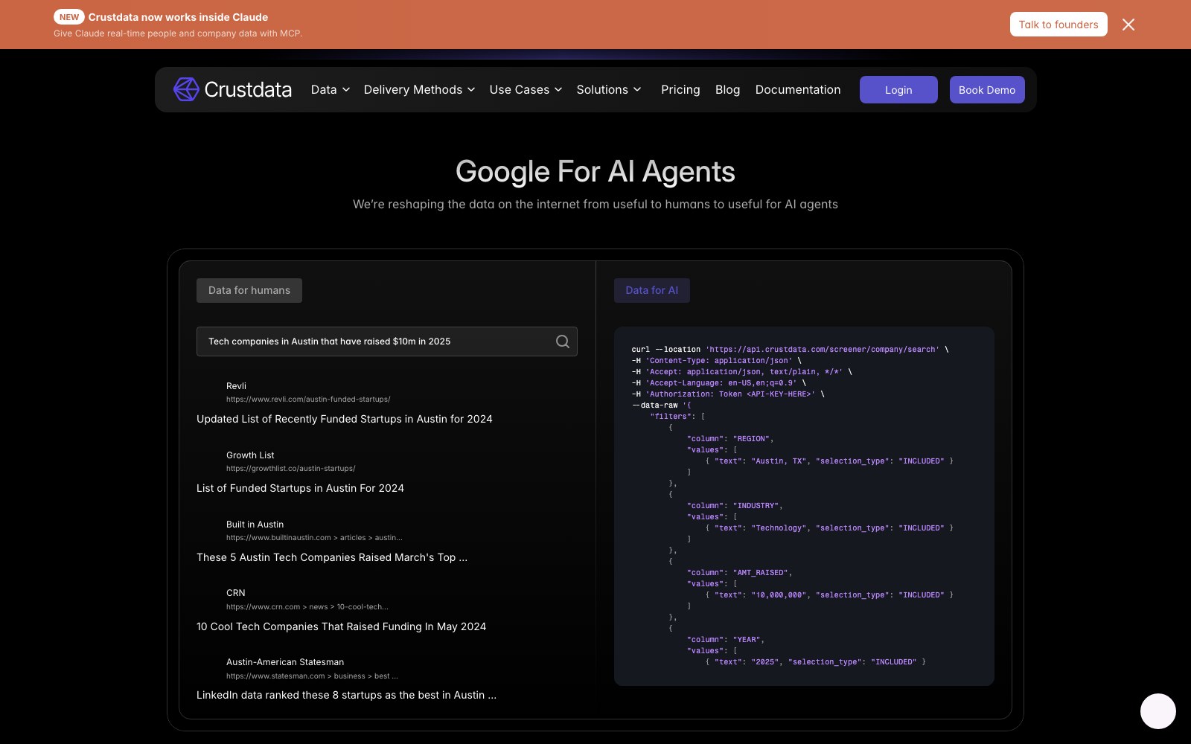The width and height of the screenshot is (1191, 744).
Task: Open These 5 Austin Tech Companies result
Action: [x=332, y=557]
